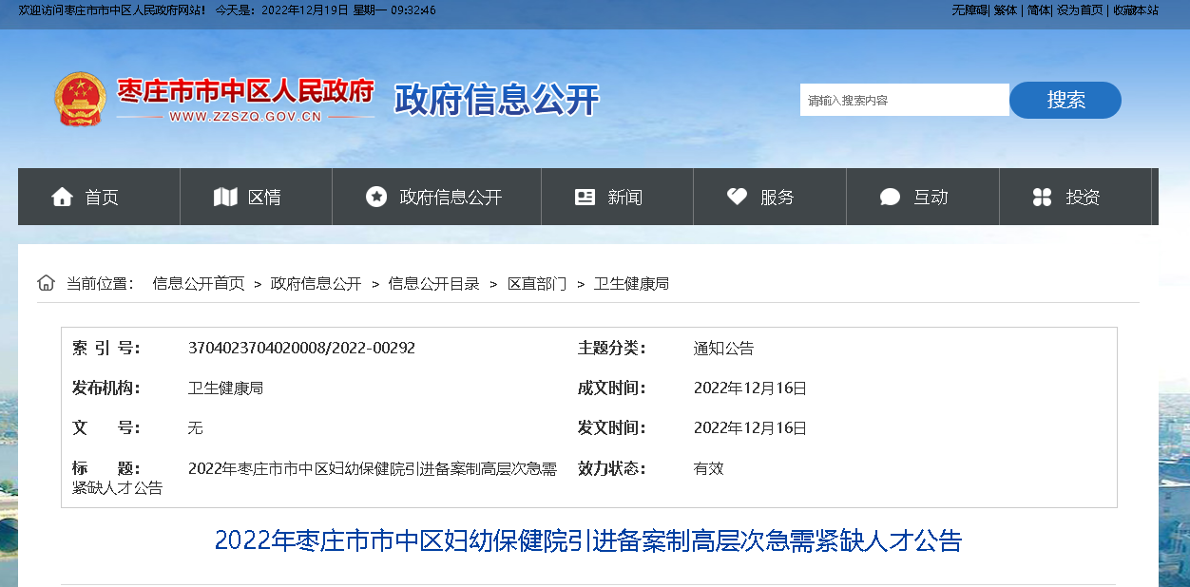This screenshot has height=587, width=1190.
Task: Click 设为首页 in the top bar
Action: (1080, 9)
